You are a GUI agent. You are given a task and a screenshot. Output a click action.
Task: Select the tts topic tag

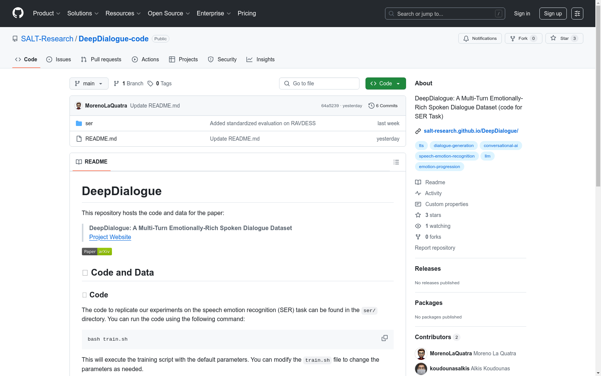coord(421,146)
